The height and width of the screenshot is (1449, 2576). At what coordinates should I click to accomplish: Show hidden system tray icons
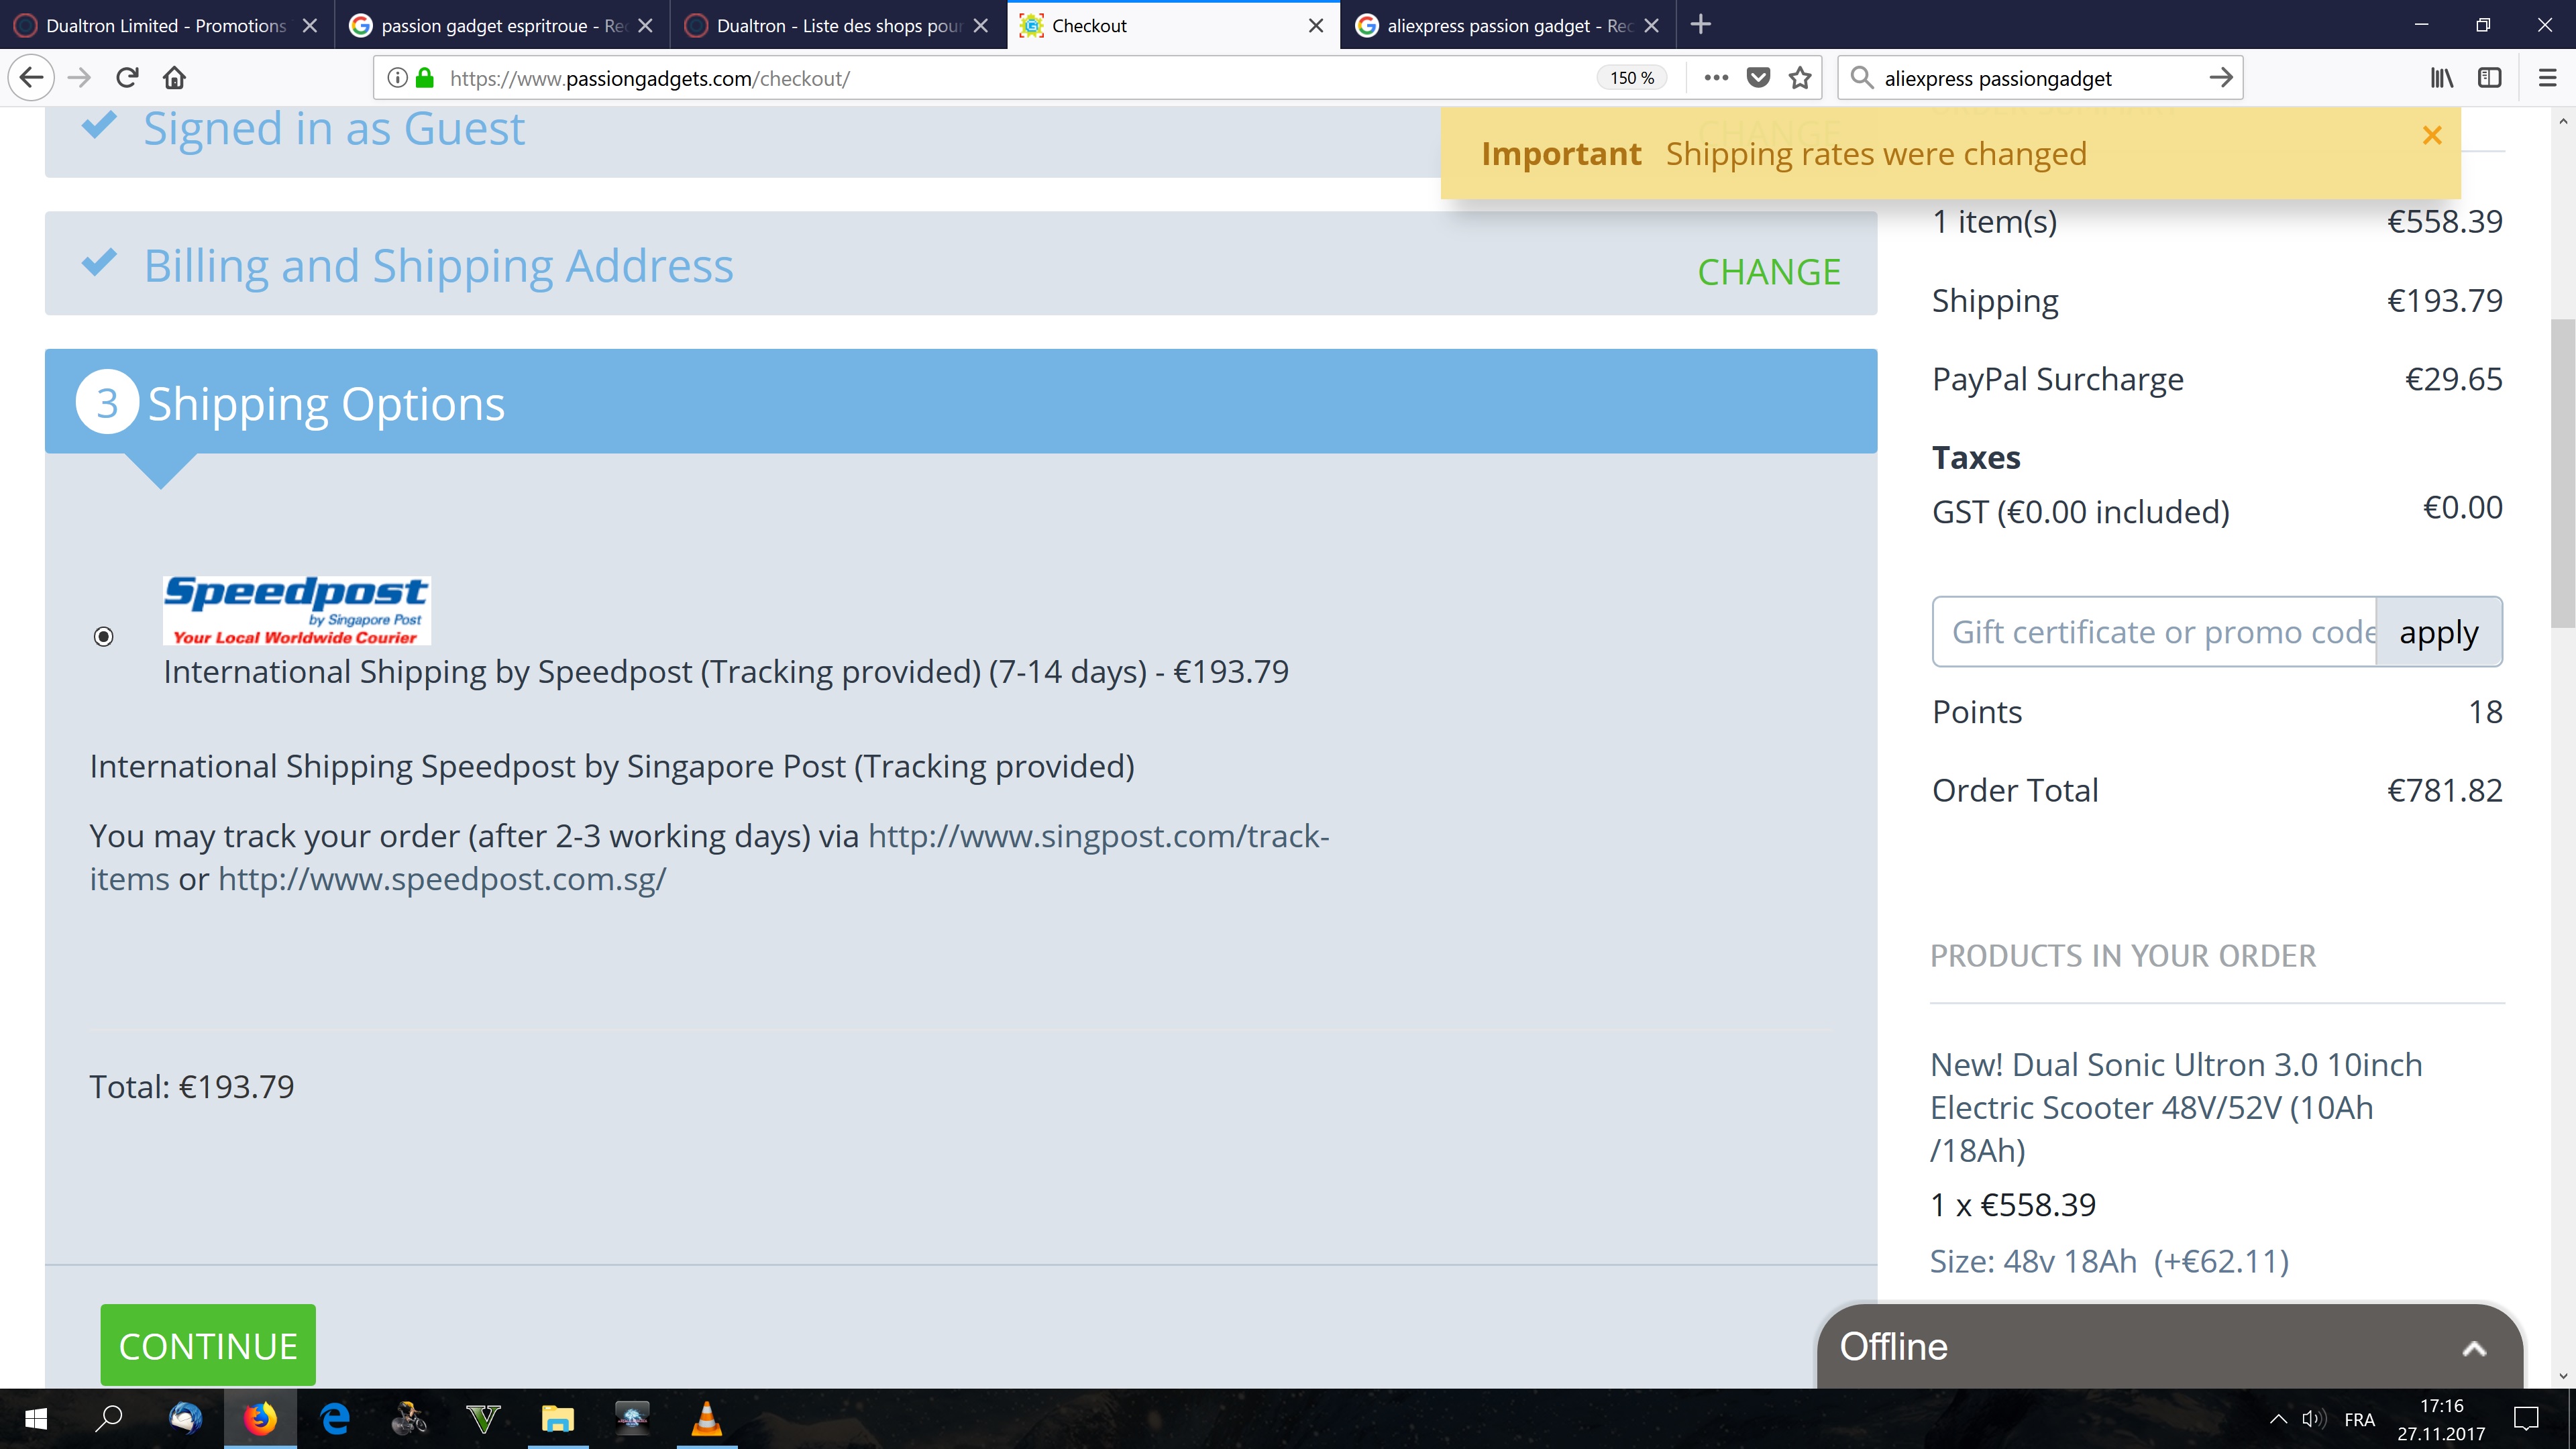[x=2279, y=1419]
